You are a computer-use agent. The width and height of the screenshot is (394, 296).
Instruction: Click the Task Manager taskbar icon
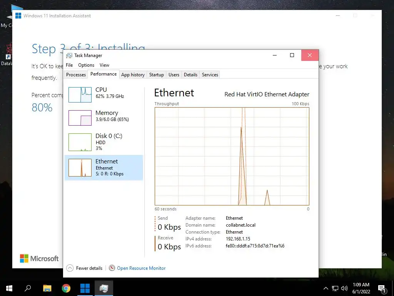tap(104, 288)
